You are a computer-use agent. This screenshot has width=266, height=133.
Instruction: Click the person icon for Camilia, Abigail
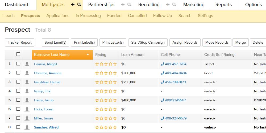27,64
